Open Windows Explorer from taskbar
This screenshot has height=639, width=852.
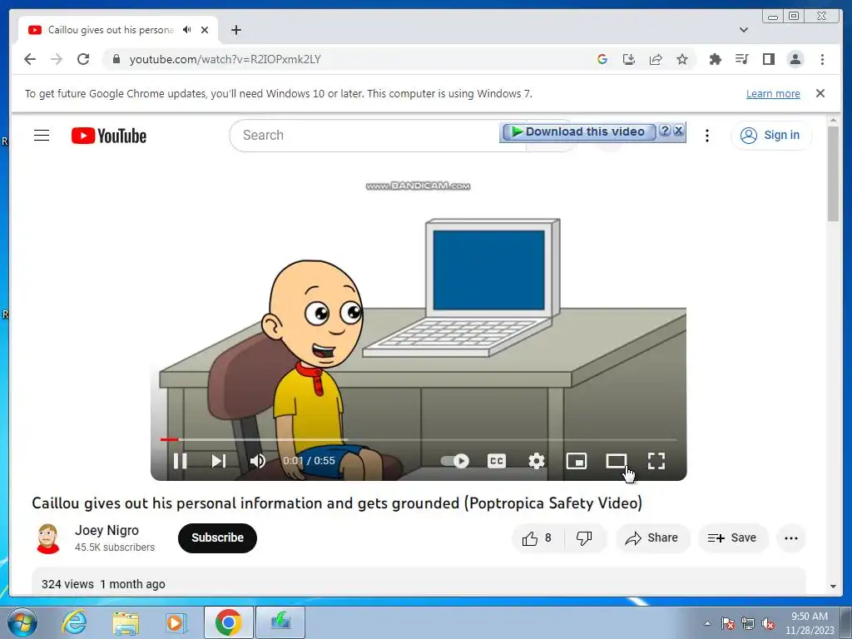coord(126,622)
